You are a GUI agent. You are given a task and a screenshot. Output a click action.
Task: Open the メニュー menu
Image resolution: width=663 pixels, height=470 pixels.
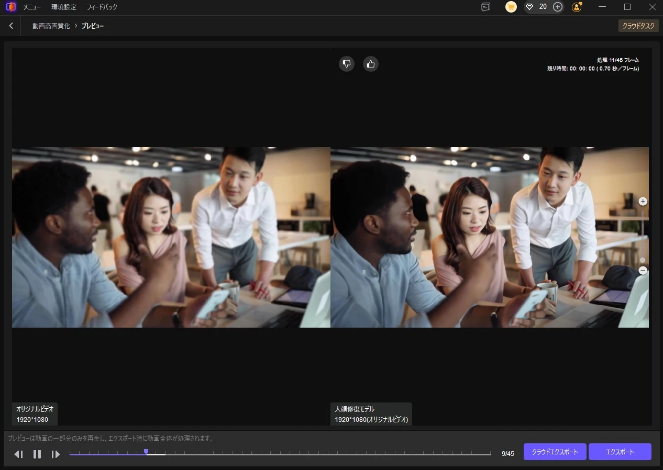click(32, 7)
